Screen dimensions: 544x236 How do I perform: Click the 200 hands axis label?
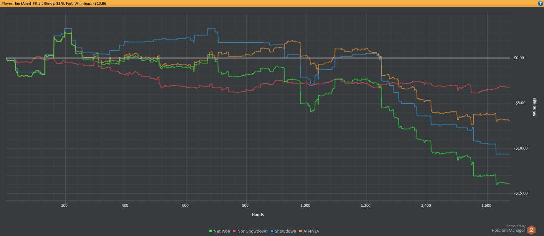[x=65, y=206]
